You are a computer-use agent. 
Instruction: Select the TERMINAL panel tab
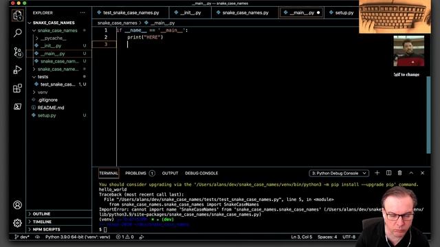[109, 174]
